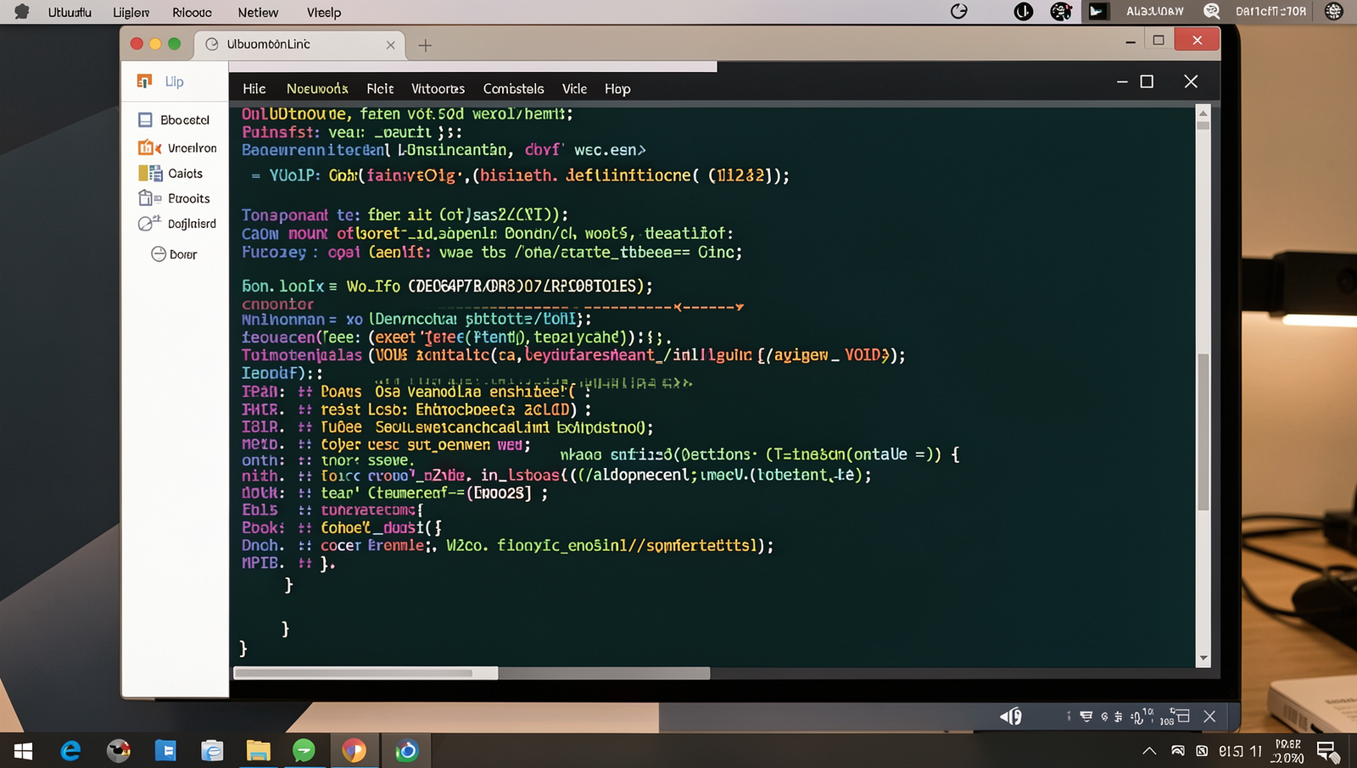Click the editor's vertical scrollbar up arrow
This screenshot has width=1357, height=768.
tap(1203, 114)
